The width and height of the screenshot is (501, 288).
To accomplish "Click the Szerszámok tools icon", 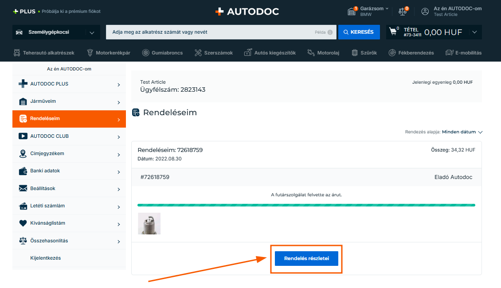I will point(198,53).
